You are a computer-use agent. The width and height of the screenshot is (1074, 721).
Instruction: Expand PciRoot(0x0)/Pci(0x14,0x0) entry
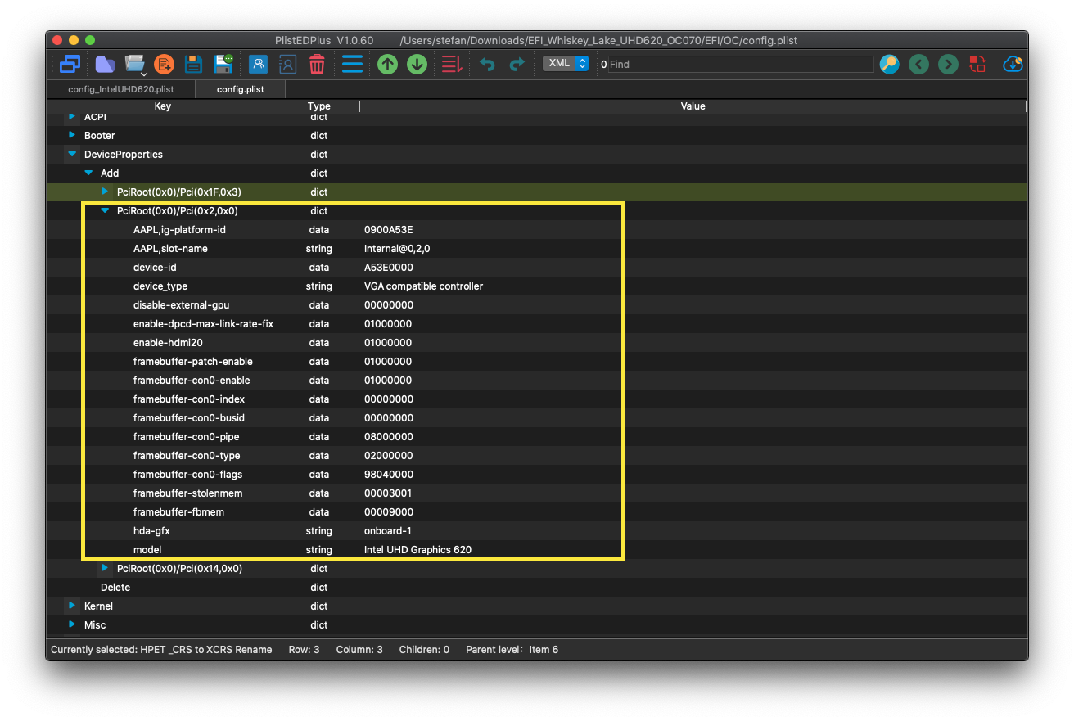(x=105, y=568)
